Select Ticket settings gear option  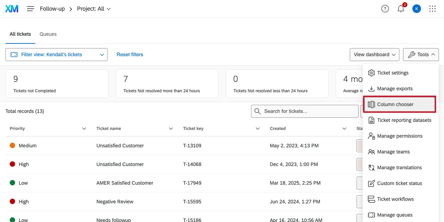(x=393, y=73)
